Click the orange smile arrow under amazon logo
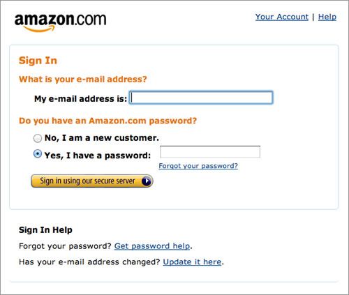Image resolution: width=349 pixels, height=295 pixels. 40,29
